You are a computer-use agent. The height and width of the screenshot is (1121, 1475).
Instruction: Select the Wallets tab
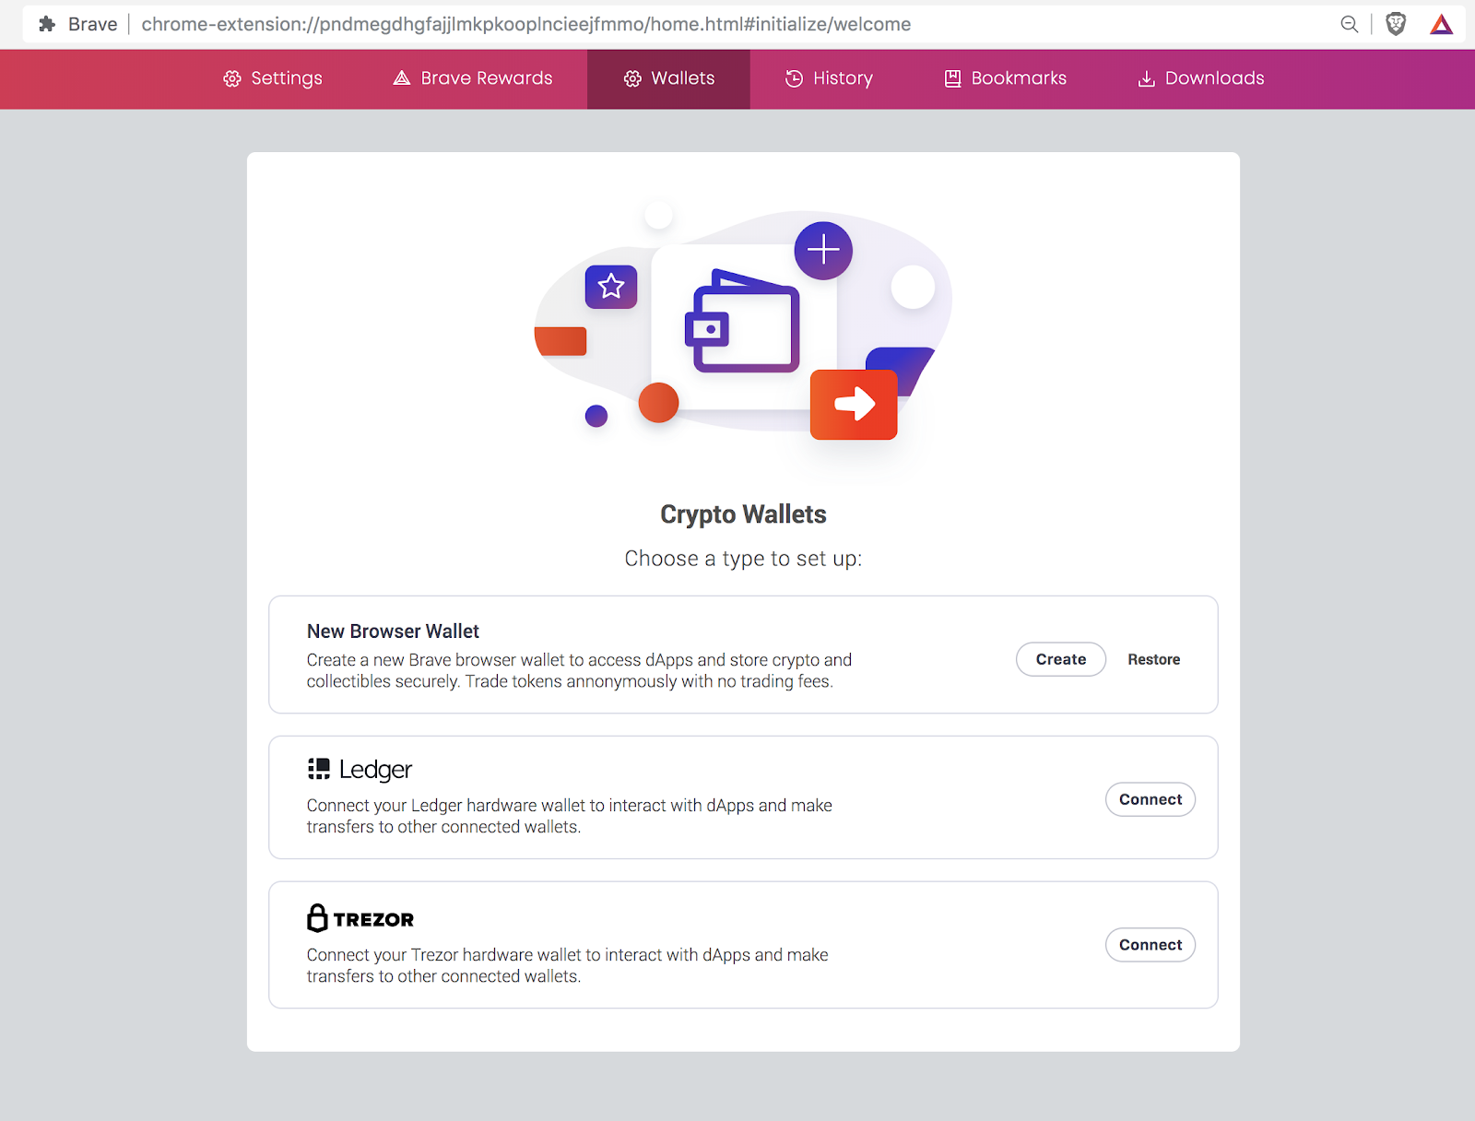(668, 78)
